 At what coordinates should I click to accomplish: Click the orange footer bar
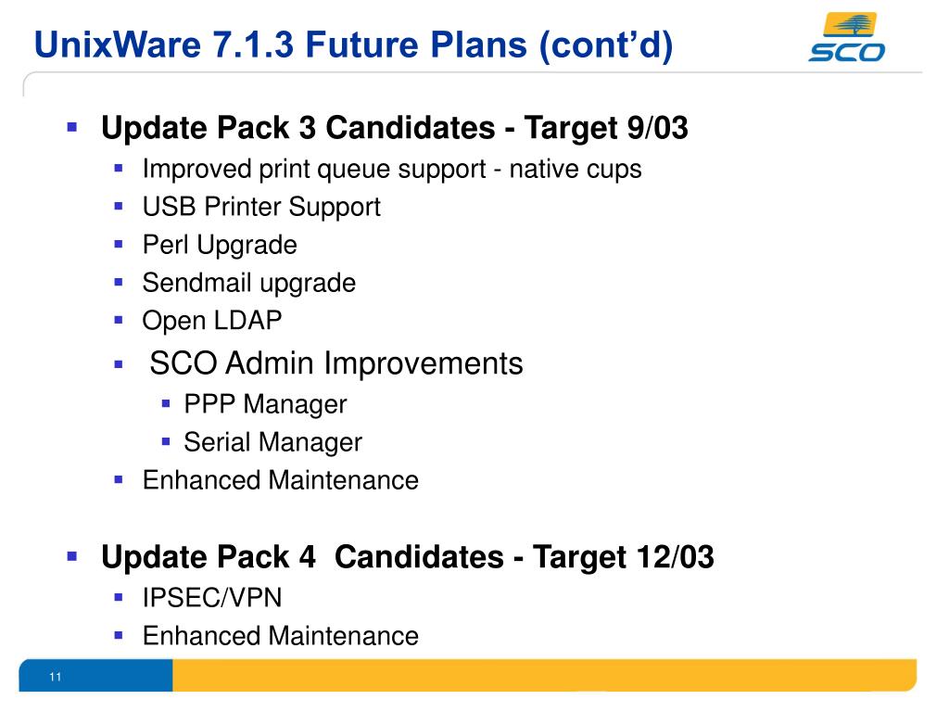tap(545, 675)
